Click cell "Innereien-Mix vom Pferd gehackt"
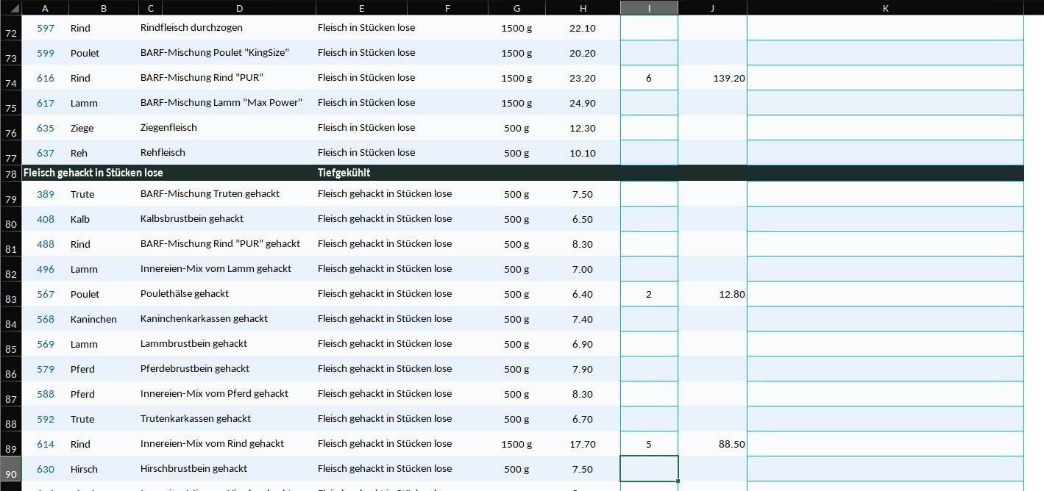1044x491 pixels. click(214, 394)
